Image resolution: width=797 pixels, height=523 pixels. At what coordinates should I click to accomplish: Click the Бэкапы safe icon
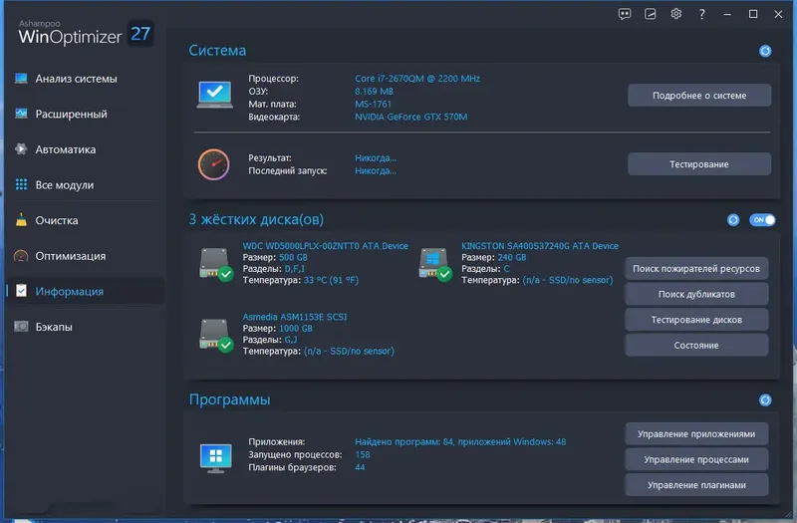(21, 327)
